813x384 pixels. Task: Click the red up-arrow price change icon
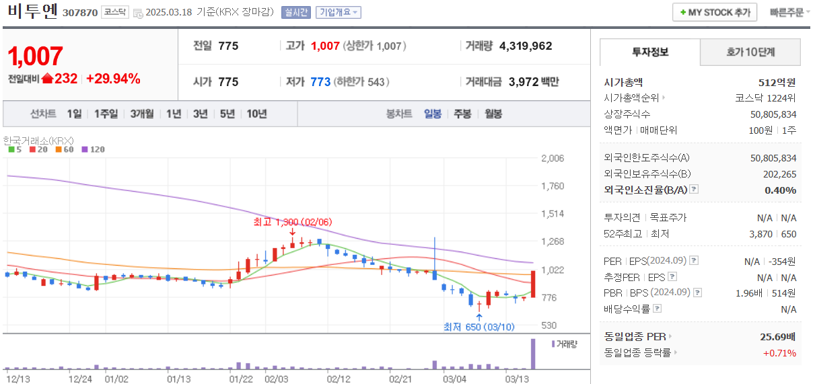47,79
